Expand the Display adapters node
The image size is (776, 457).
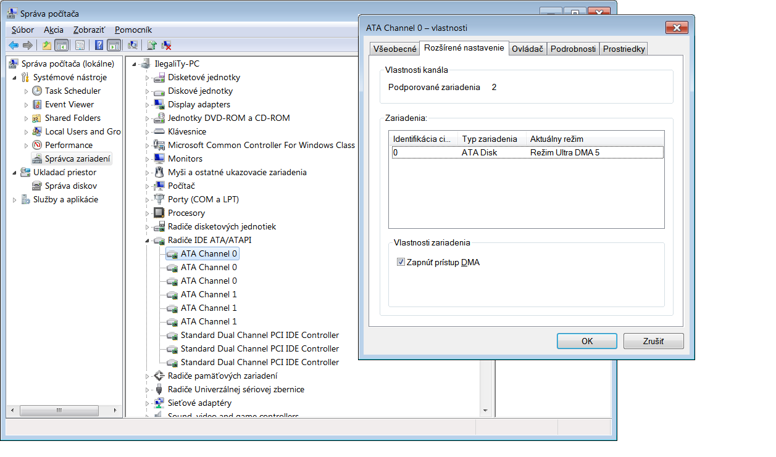pyautogui.click(x=148, y=105)
